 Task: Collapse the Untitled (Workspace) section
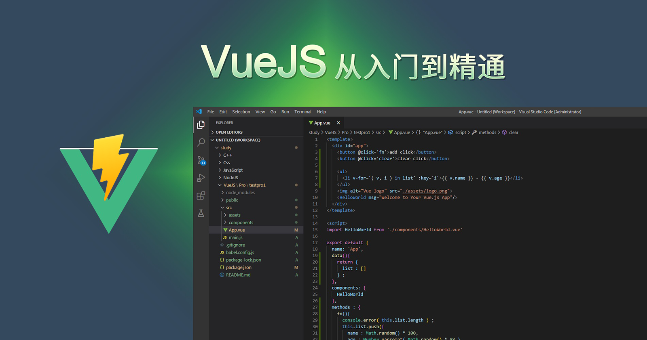tap(256, 140)
